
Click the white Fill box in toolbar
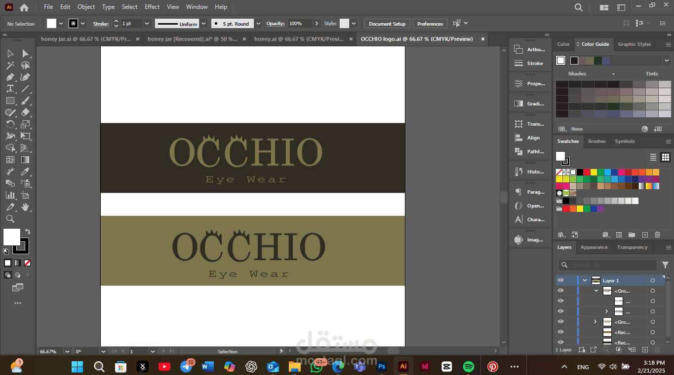click(x=11, y=237)
